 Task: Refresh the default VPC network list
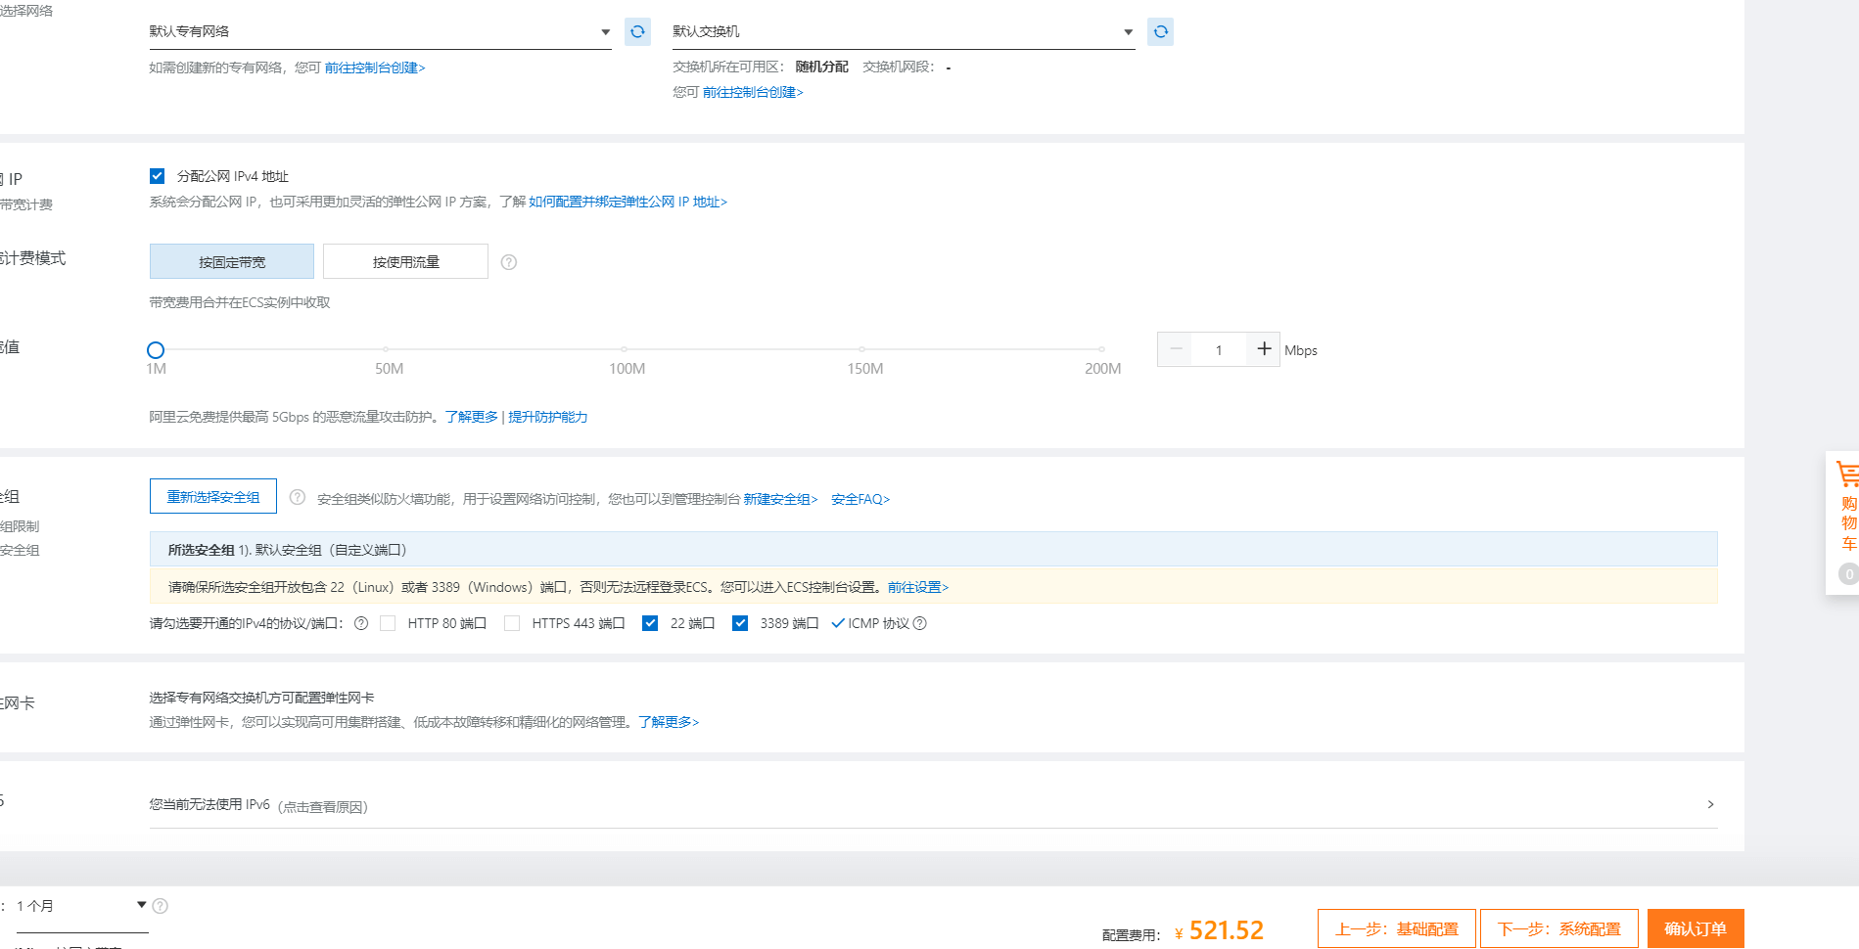click(637, 32)
